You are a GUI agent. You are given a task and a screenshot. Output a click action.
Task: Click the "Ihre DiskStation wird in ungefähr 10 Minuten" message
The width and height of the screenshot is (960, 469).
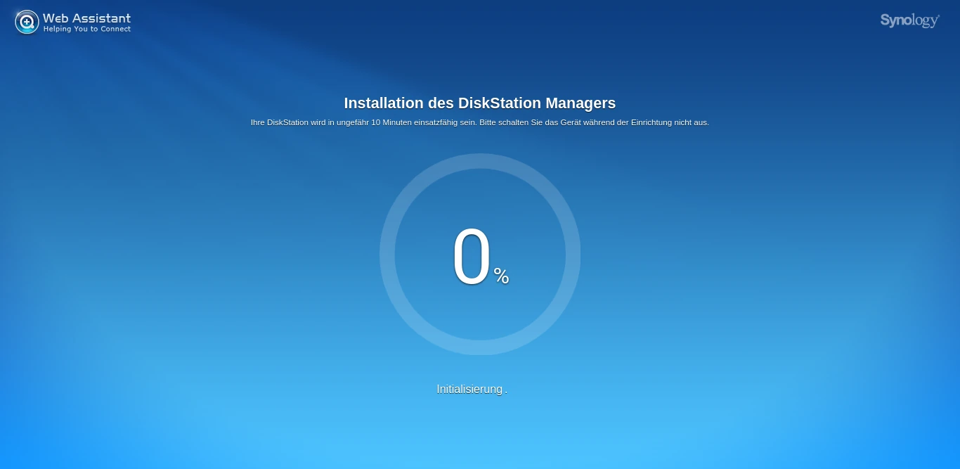click(x=480, y=122)
